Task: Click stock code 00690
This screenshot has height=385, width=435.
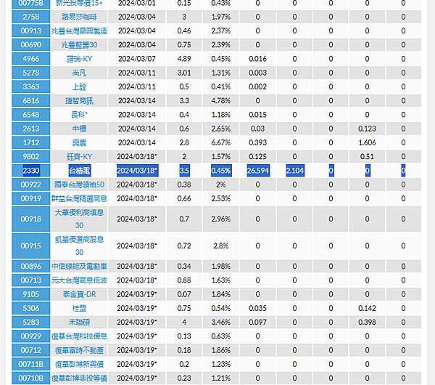Action: [30, 45]
